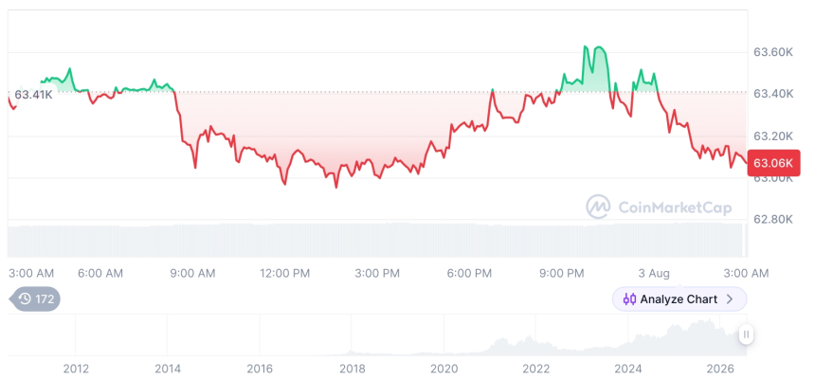
Task: Click the 62.80K price axis label
Action: [x=773, y=219]
